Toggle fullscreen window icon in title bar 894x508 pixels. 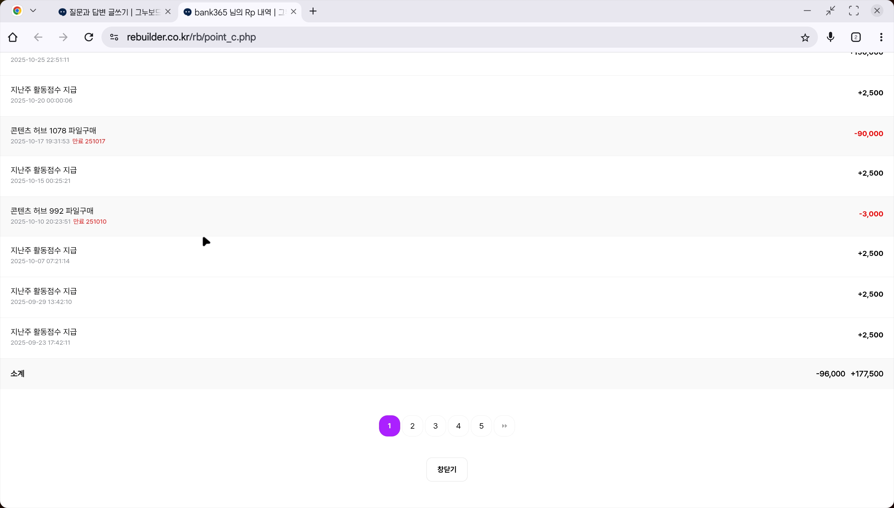coord(854,11)
